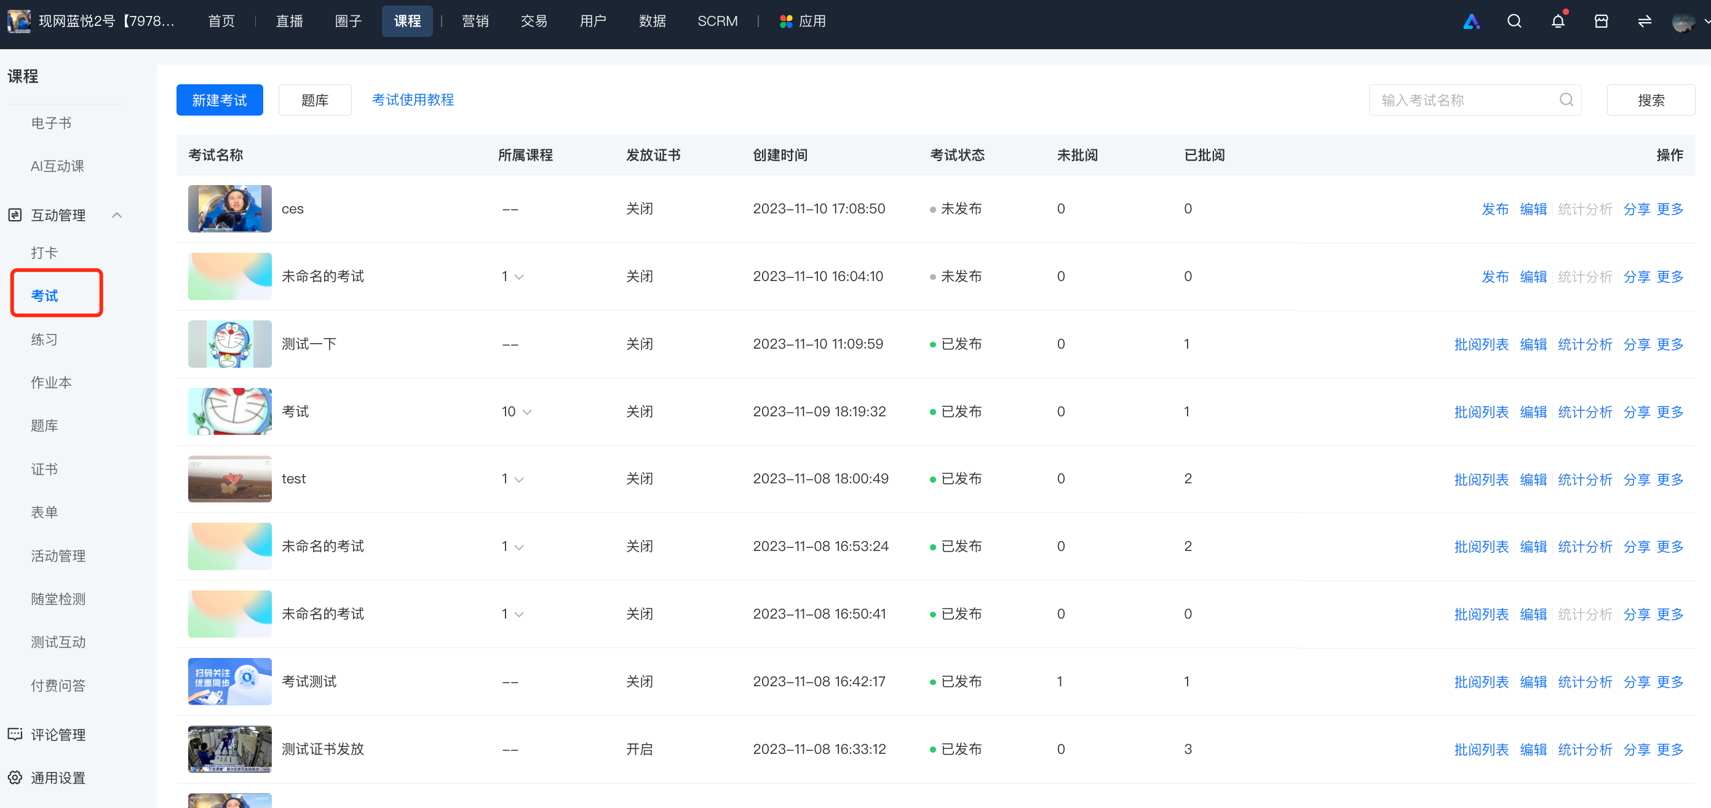Screen dimensions: 1711x808
Task: Click the 测试一下 Doraemon thumbnail
Action: coord(230,344)
